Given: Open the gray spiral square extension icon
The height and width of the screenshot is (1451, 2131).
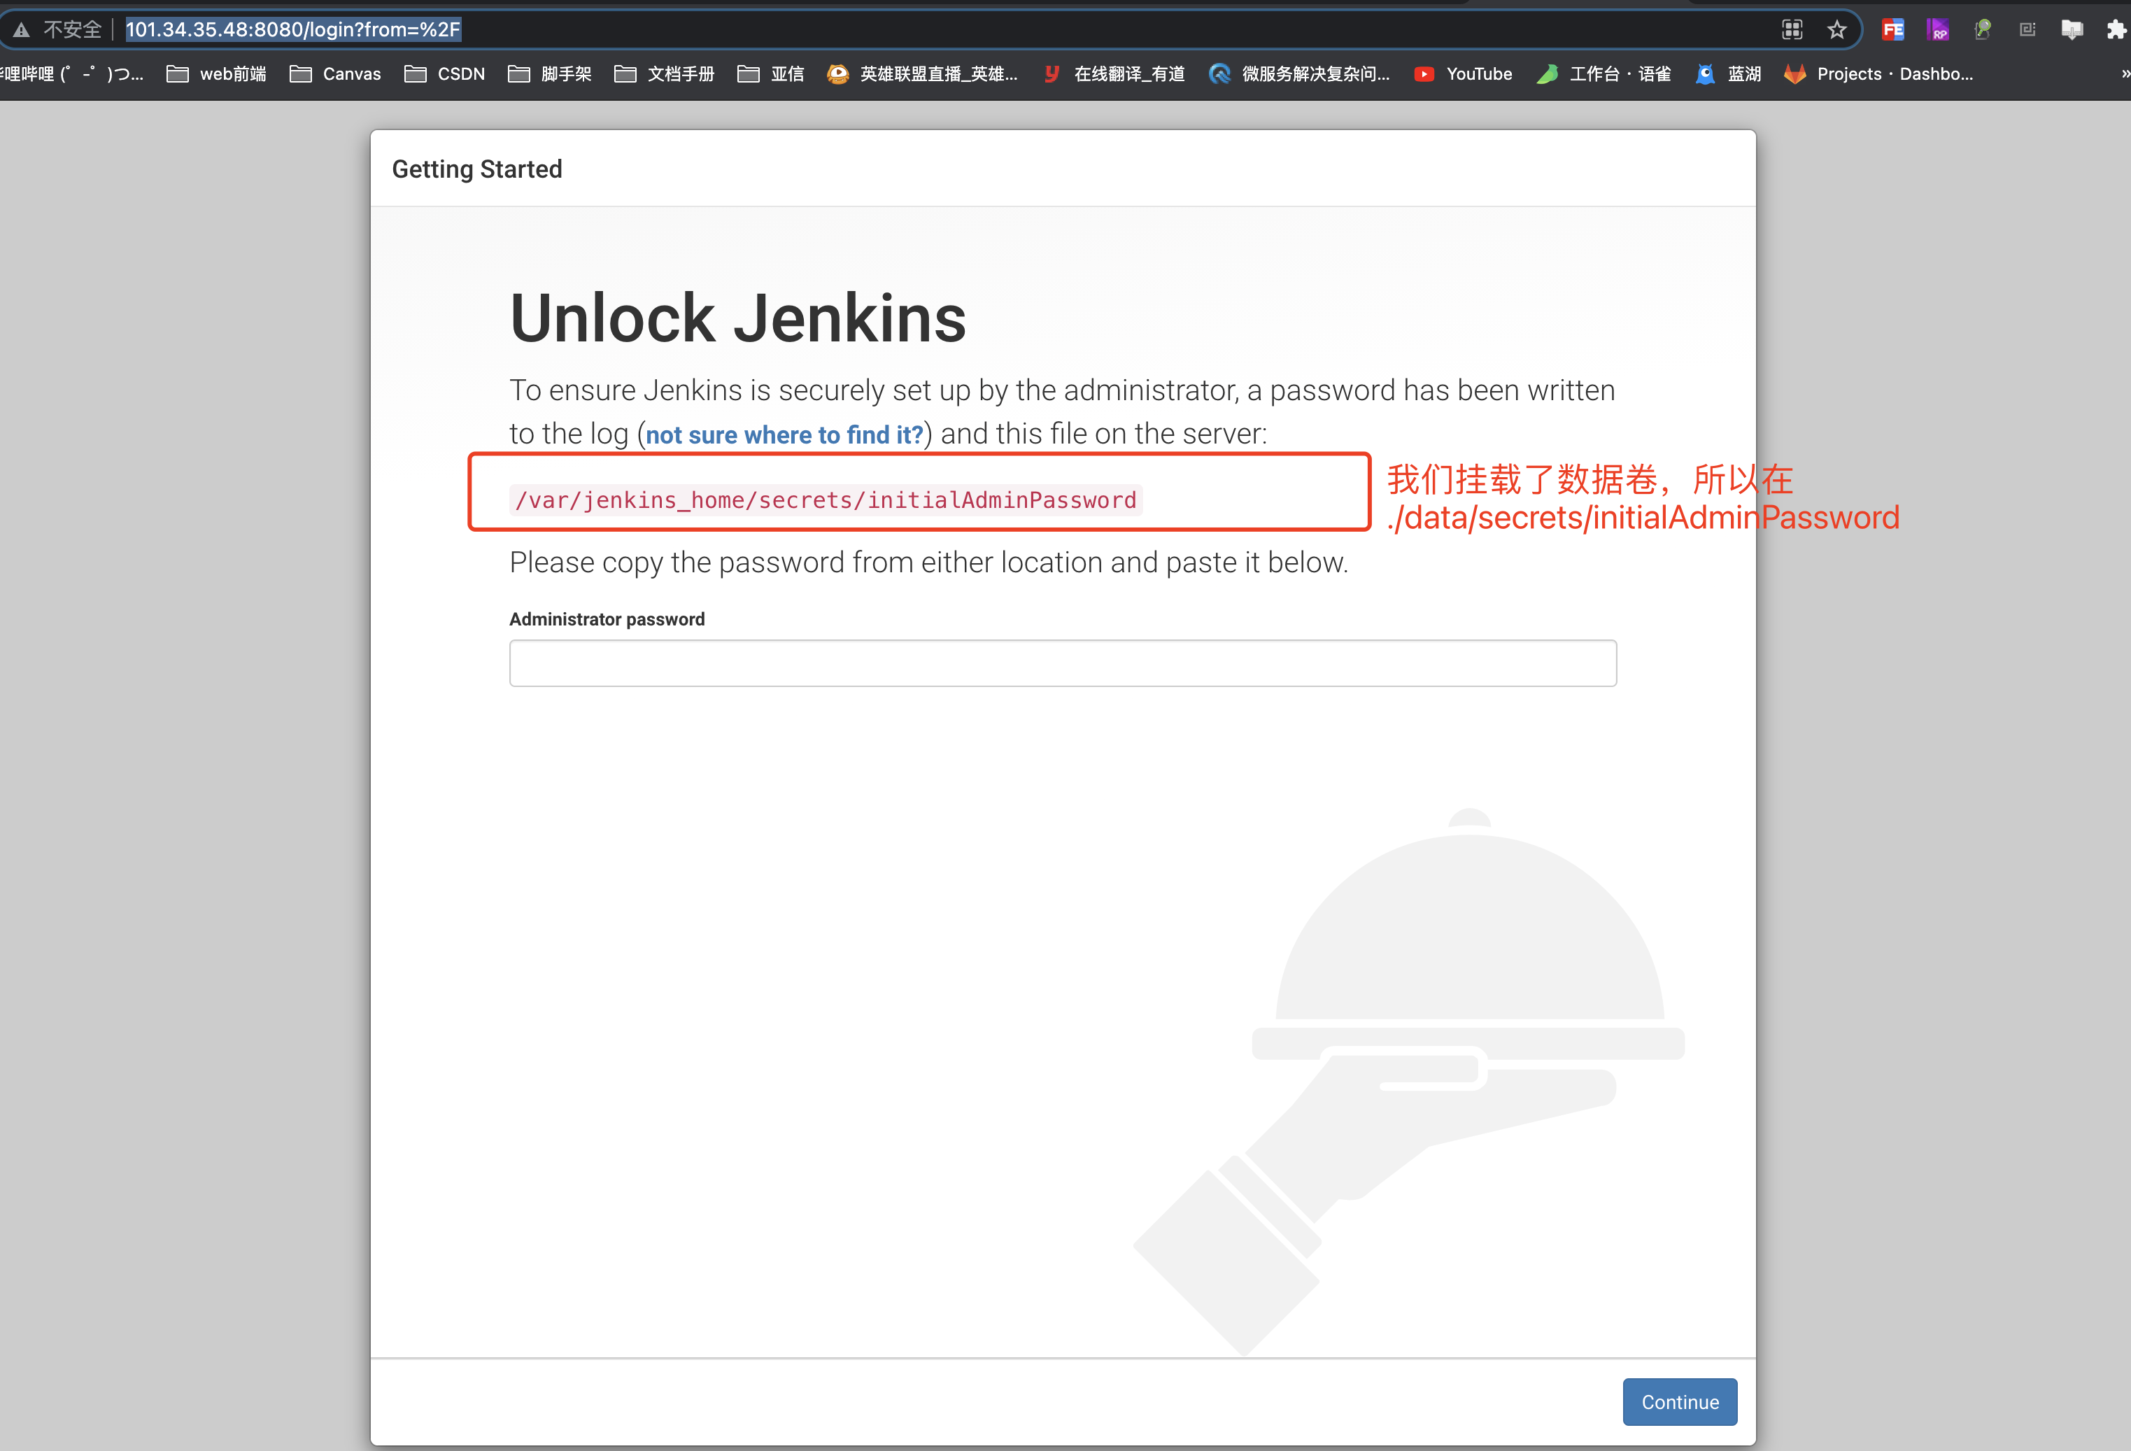Looking at the screenshot, I should [x=2027, y=30].
